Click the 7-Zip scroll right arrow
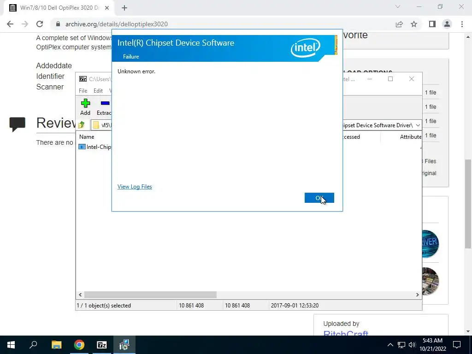The image size is (472, 354). click(x=417, y=295)
